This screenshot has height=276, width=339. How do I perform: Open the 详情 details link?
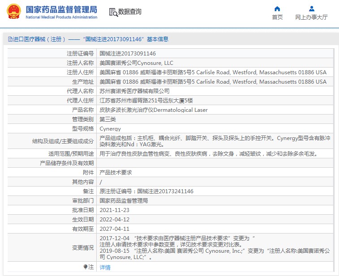(x=105, y=268)
